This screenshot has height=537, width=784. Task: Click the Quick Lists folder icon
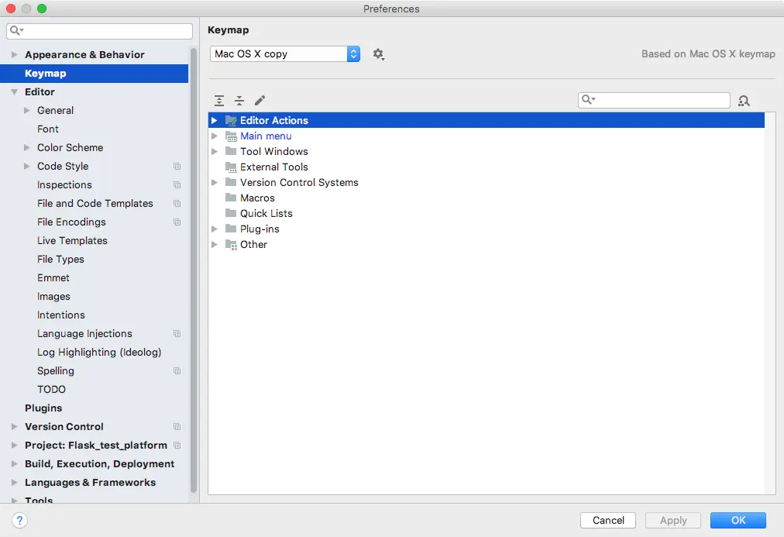coord(231,213)
